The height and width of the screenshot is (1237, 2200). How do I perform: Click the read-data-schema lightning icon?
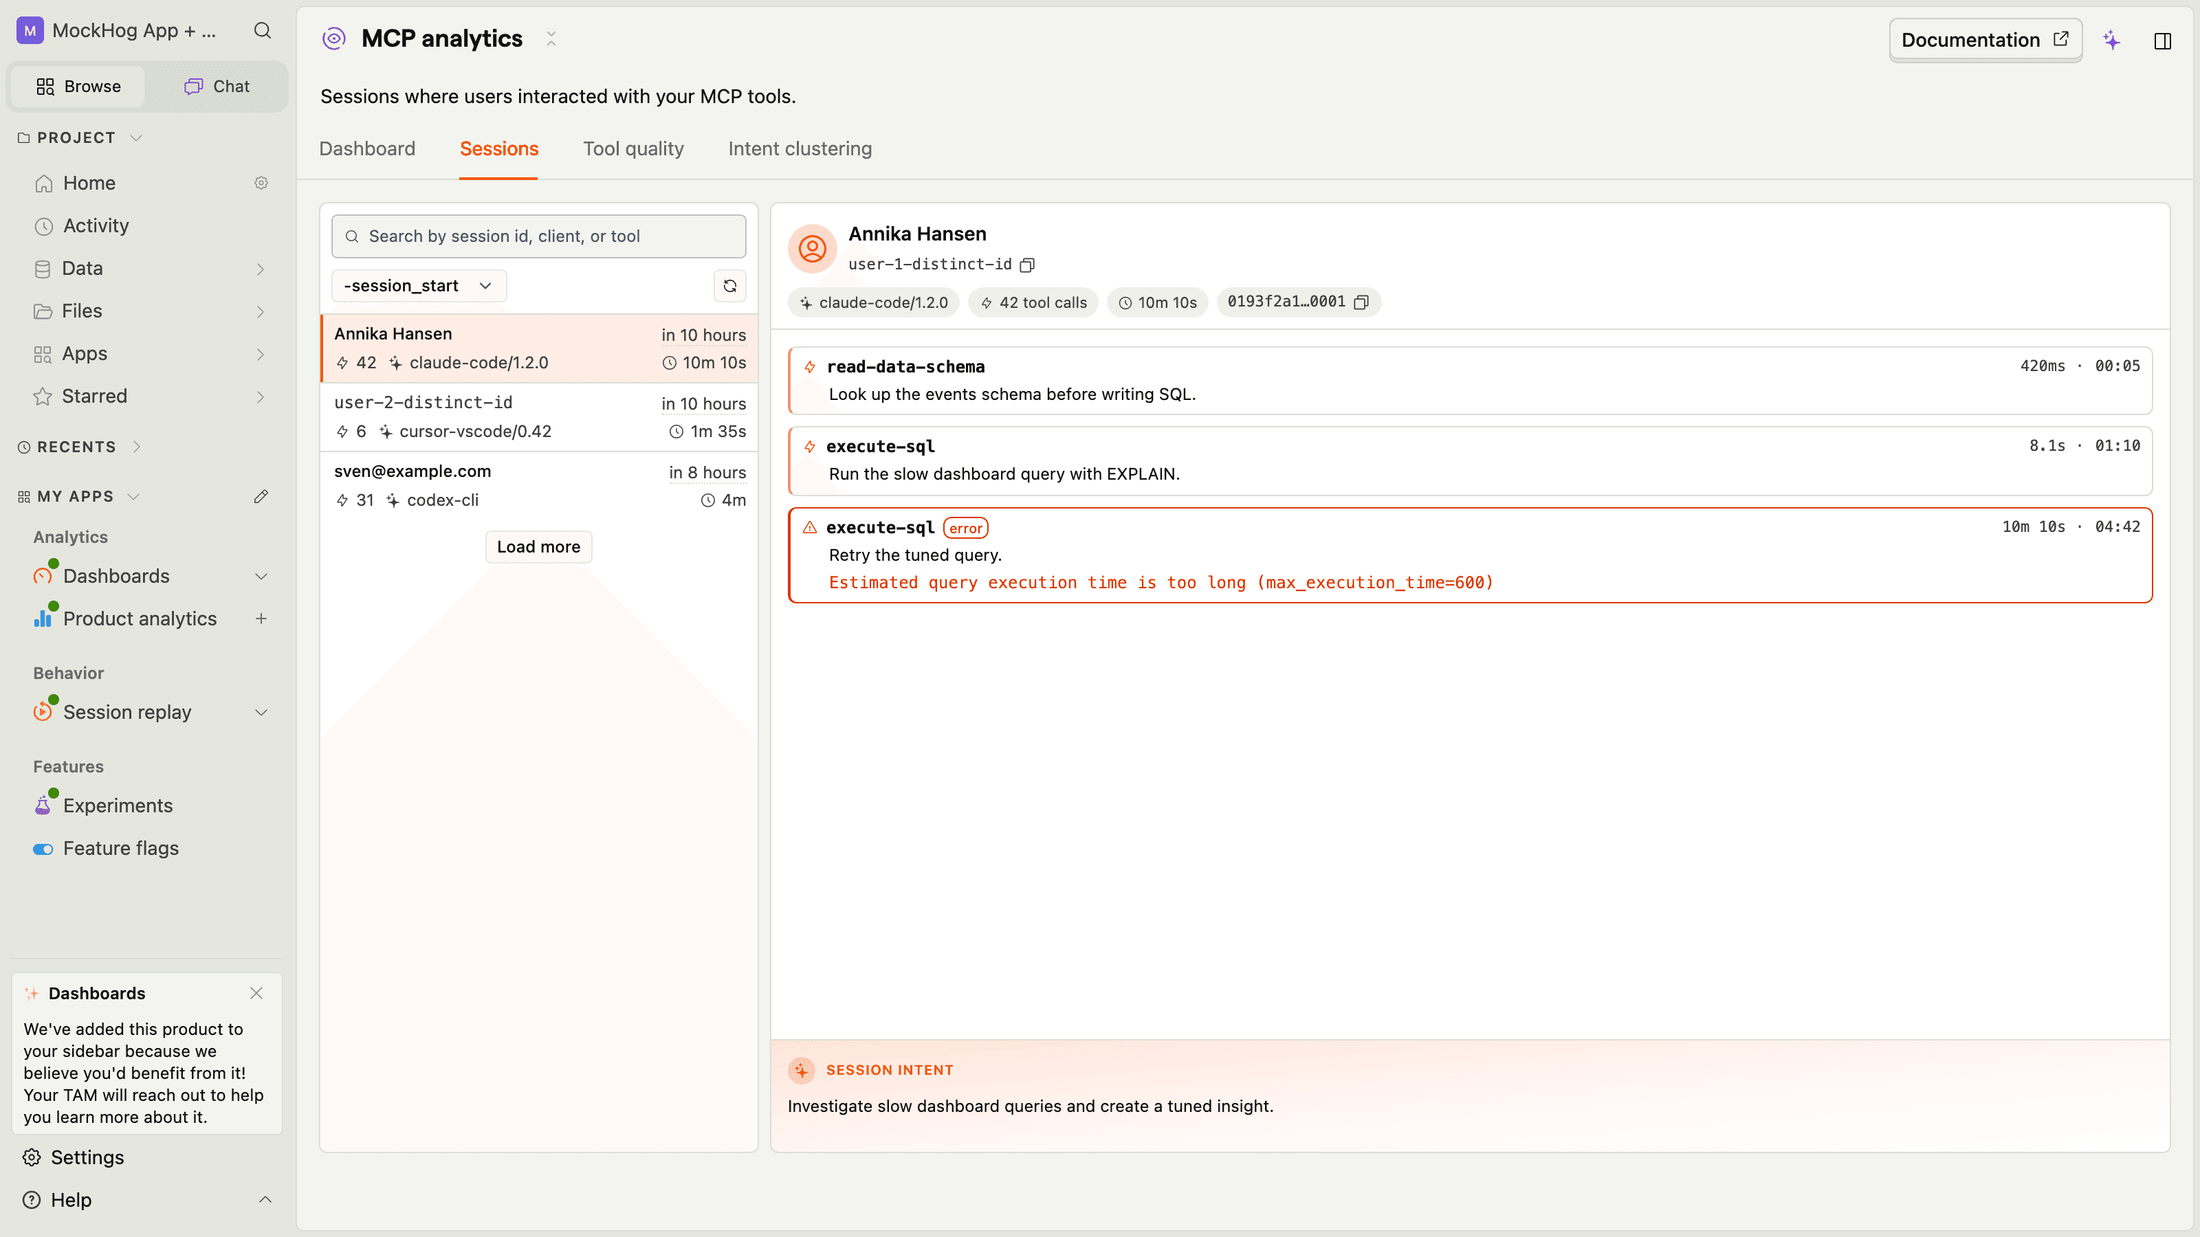click(810, 367)
